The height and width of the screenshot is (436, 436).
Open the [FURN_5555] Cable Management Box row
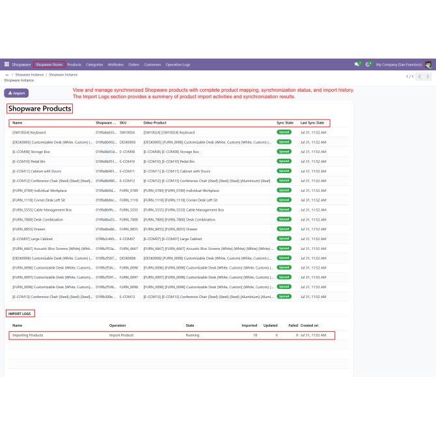pos(178,210)
